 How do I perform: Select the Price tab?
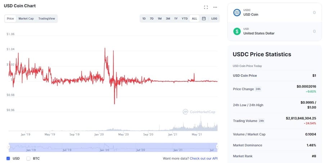tap(10, 18)
